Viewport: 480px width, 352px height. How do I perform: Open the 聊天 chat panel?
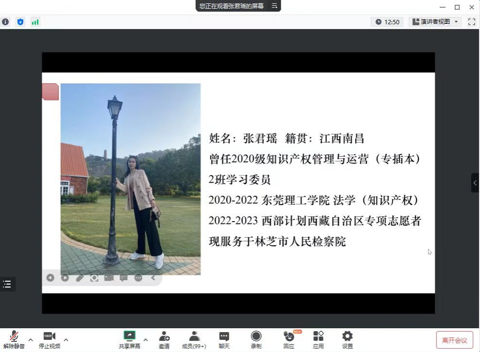(x=224, y=339)
